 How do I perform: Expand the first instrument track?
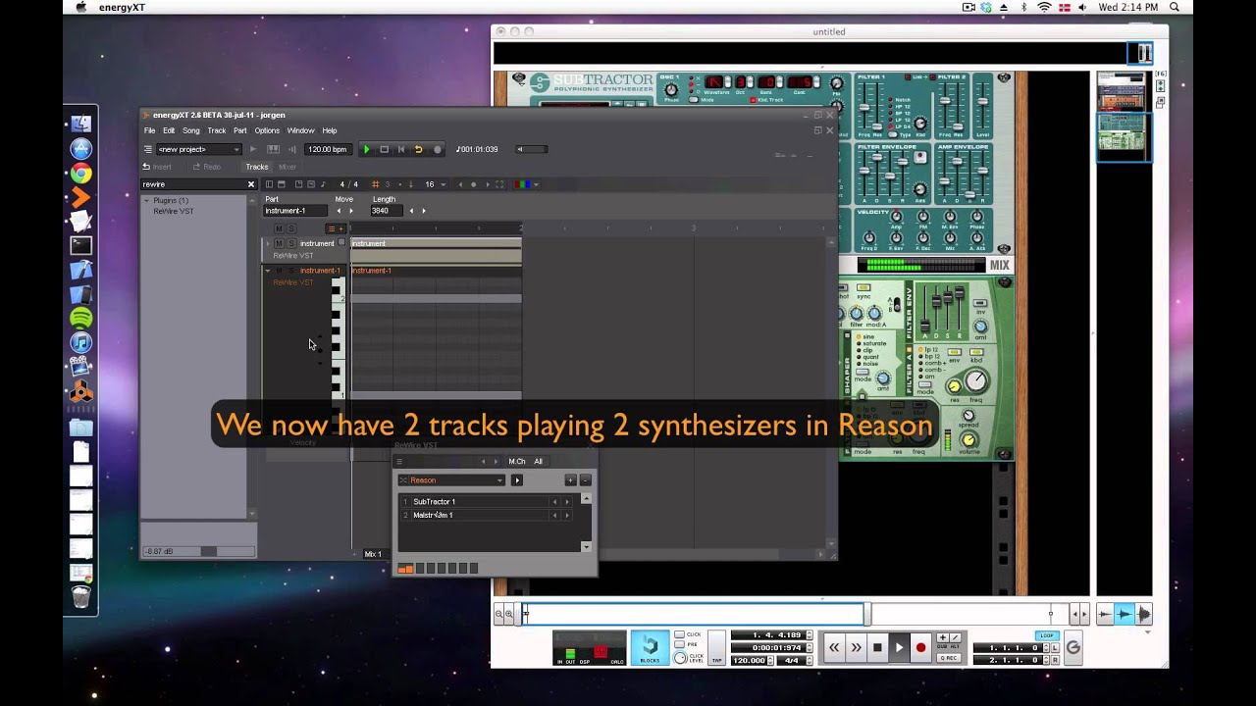click(x=267, y=243)
